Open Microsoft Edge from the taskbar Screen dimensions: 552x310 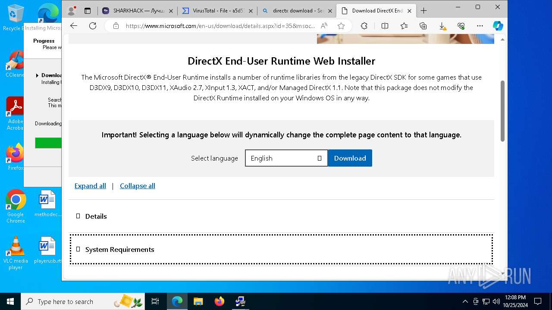[177, 301]
